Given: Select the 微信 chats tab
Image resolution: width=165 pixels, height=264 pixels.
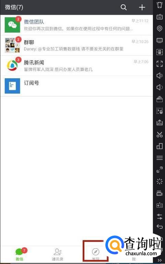Looking at the screenshot, I should (x=20, y=254).
